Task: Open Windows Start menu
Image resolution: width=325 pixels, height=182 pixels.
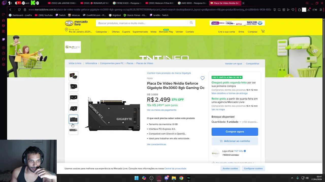Action: click(136, 178)
